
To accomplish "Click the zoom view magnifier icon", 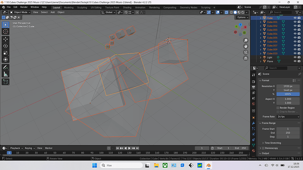I will coord(245,40).
